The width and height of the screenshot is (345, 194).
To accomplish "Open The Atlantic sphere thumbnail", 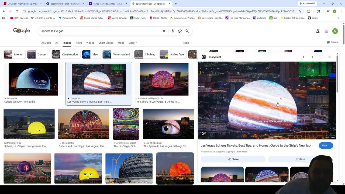I will point(84,124).
